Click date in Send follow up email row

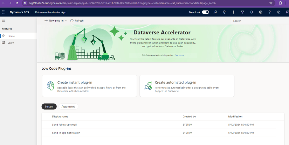tap(241, 125)
